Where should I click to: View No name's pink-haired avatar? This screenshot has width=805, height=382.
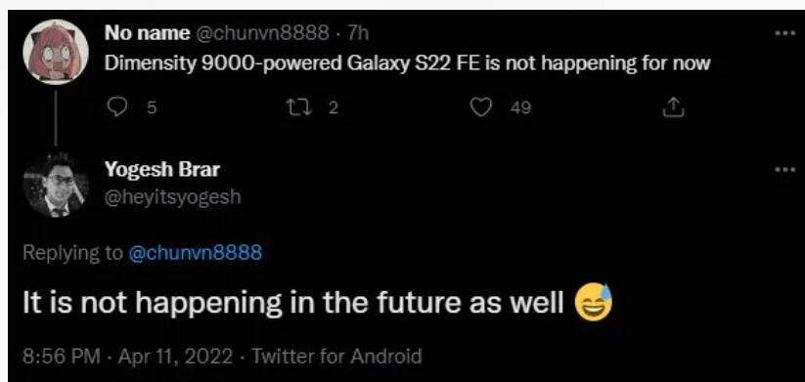point(56,51)
